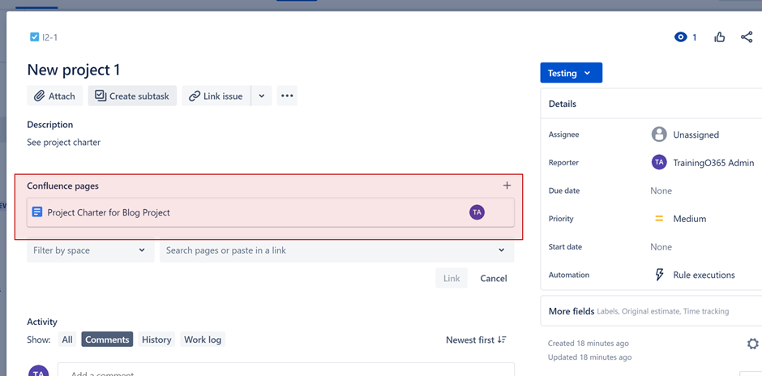Click the share icon at top right
This screenshot has height=376, width=762.
746,37
